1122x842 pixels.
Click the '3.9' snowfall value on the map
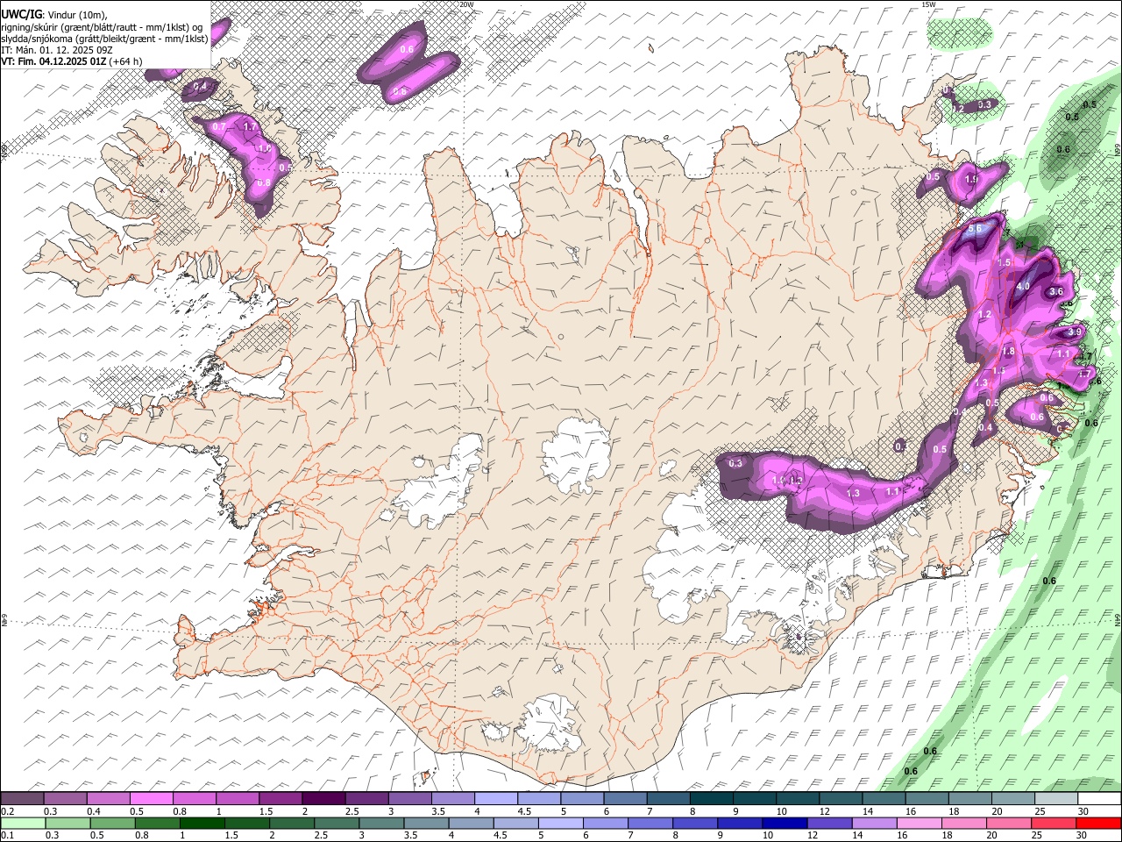tap(1076, 332)
